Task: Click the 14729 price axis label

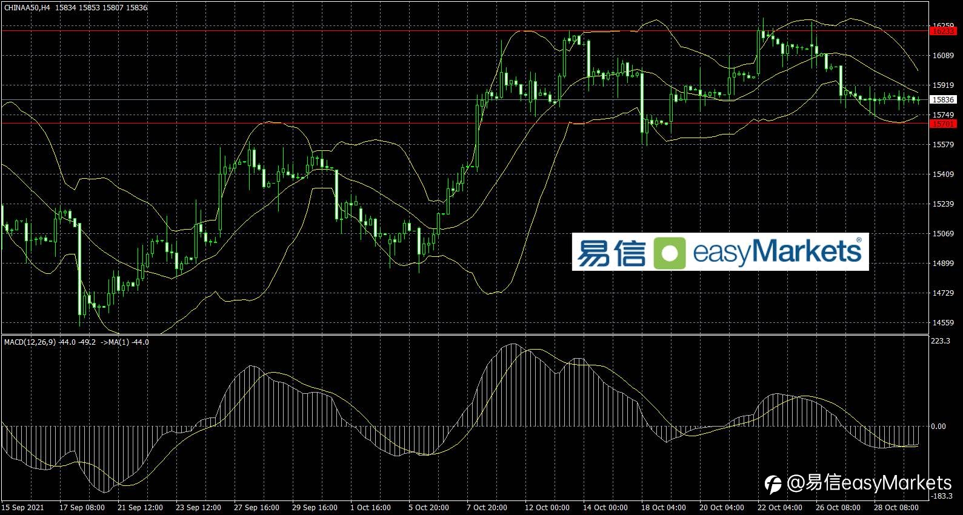Action: [x=943, y=293]
